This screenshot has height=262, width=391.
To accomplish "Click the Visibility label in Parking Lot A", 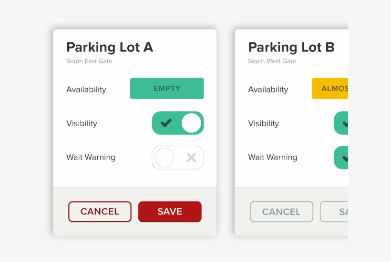I will (x=82, y=123).
